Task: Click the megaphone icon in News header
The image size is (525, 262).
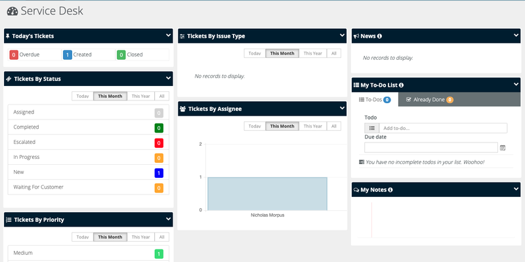Action: tap(356, 36)
